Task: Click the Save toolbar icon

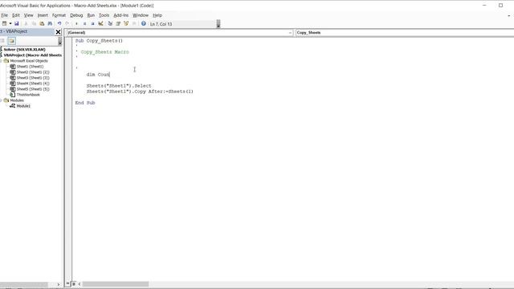Action: (x=16, y=23)
